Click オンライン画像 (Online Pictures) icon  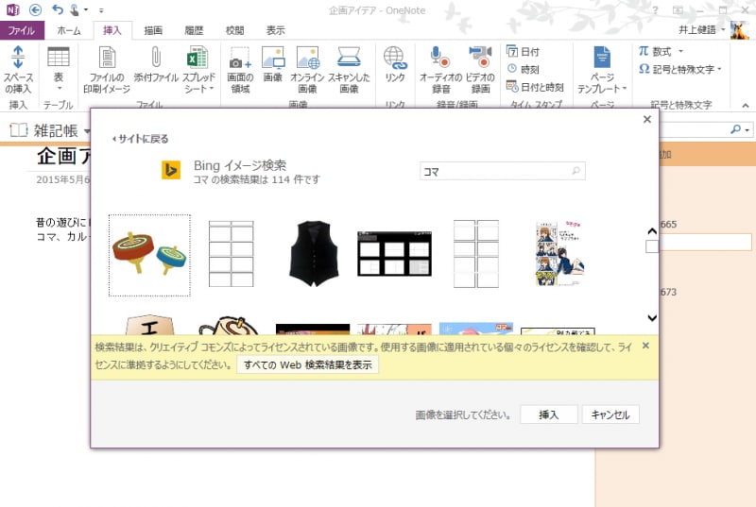[308, 58]
